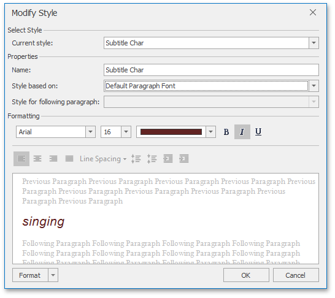Expand Style for following paragraph arrow
335x298 pixels.
(x=314, y=102)
